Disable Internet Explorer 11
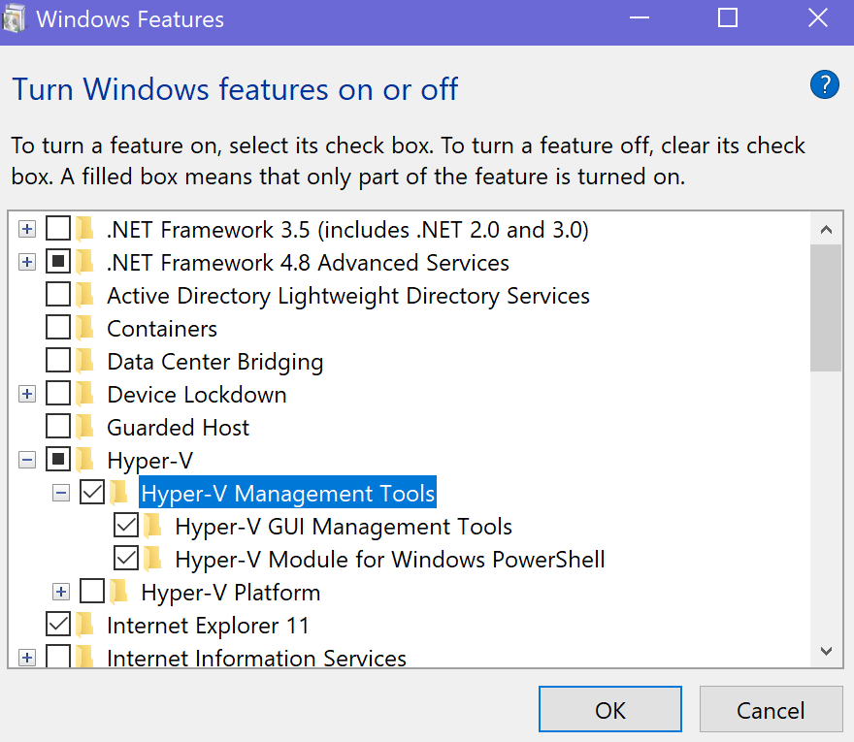This screenshot has width=854, height=742. point(57,625)
